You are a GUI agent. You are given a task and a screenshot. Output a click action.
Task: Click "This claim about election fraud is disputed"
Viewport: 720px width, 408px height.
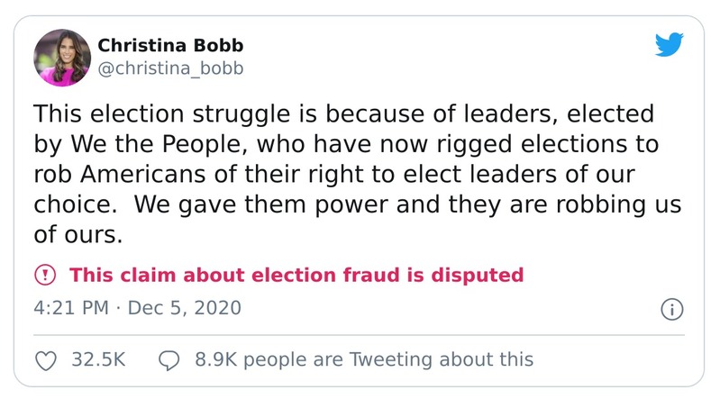pos(296,275)
